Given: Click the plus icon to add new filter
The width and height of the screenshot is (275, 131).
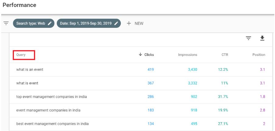Looking at the screenshot, I should [129, 23].
